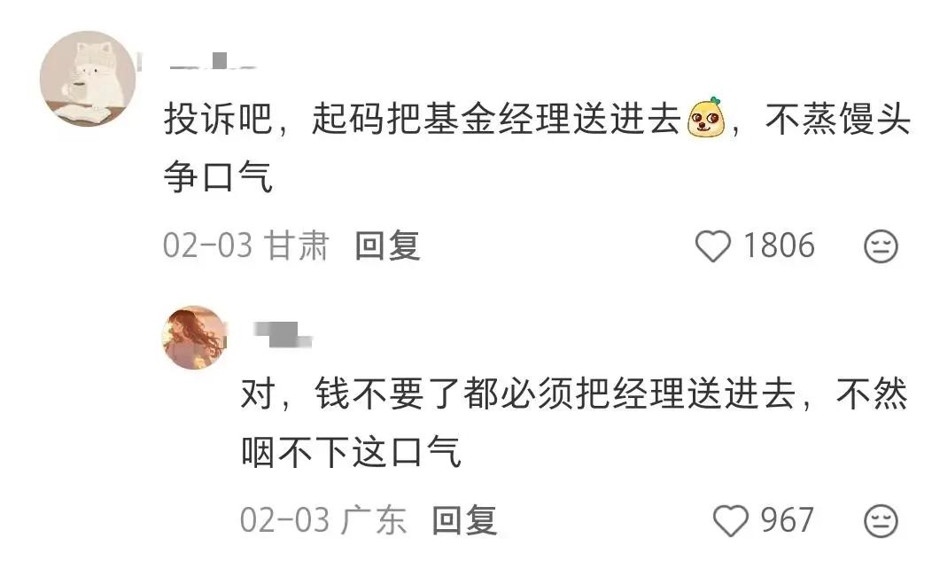This screenshot has width=932, height=569.
Task: Select the 967 like count
Action: pyautogui.click(x=787, y=520)
